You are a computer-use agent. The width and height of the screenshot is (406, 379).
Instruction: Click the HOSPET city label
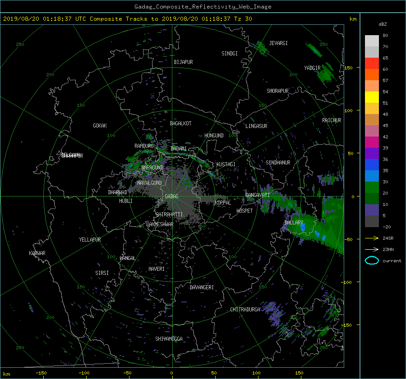[x=245, y=211]
